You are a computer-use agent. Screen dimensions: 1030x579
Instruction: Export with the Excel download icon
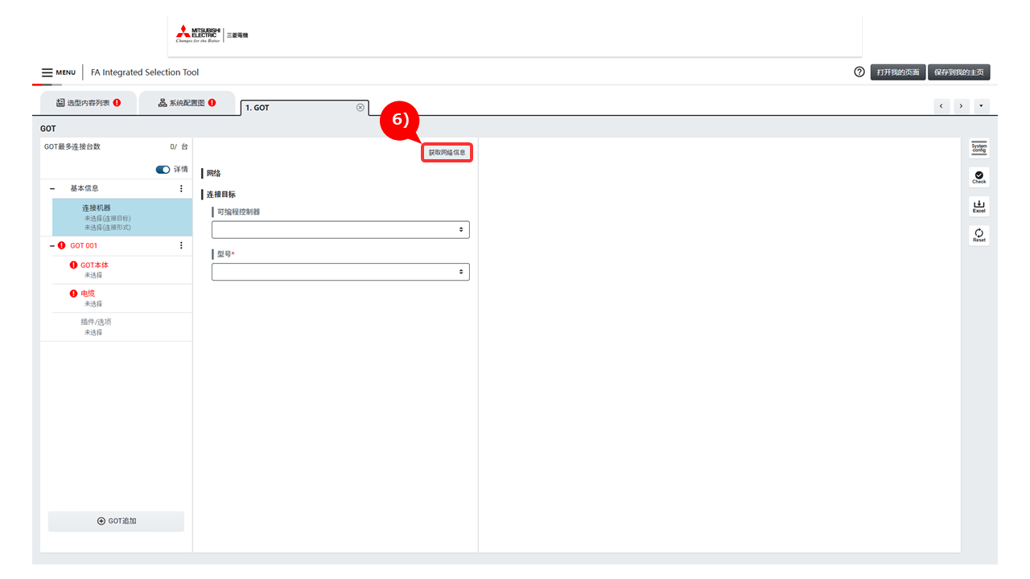(978, 207)
